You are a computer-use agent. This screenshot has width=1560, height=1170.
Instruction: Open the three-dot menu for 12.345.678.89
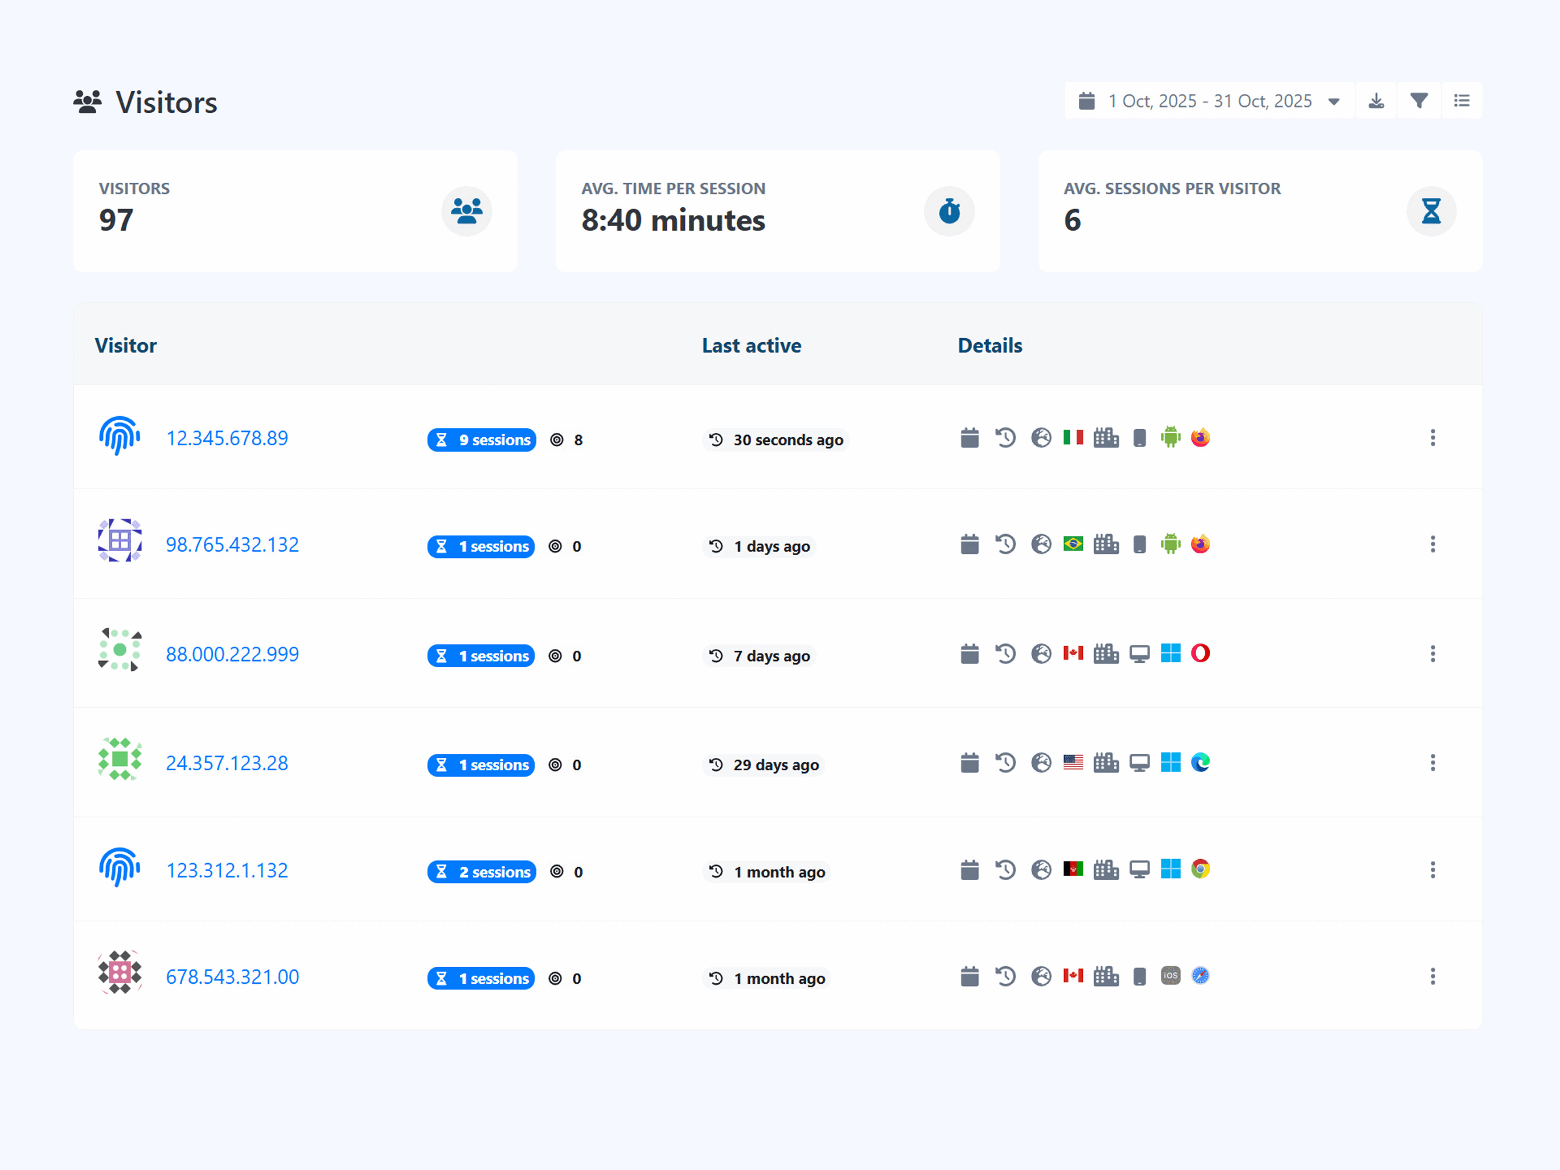pos(1433,438)
